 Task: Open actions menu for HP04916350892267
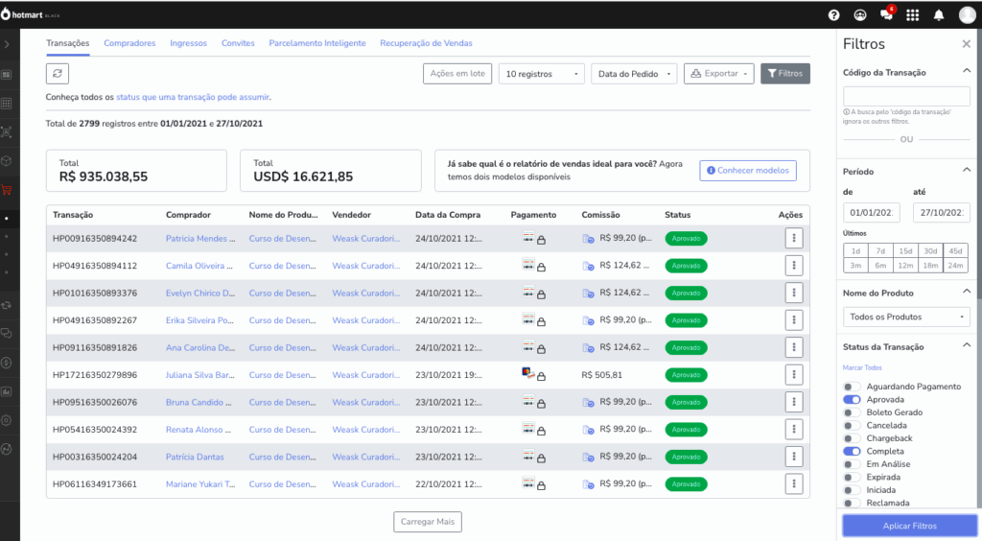point(794,320)
